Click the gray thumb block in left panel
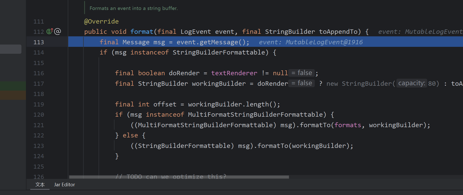The image size is (463, 195). 11,49
